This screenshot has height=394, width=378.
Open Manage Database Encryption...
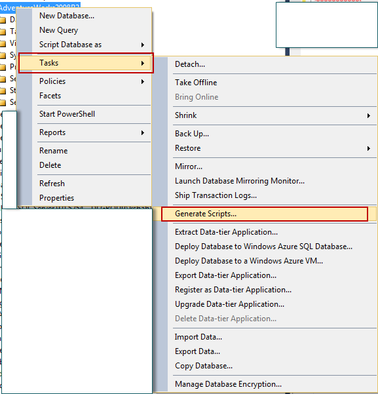coord(228,384)
